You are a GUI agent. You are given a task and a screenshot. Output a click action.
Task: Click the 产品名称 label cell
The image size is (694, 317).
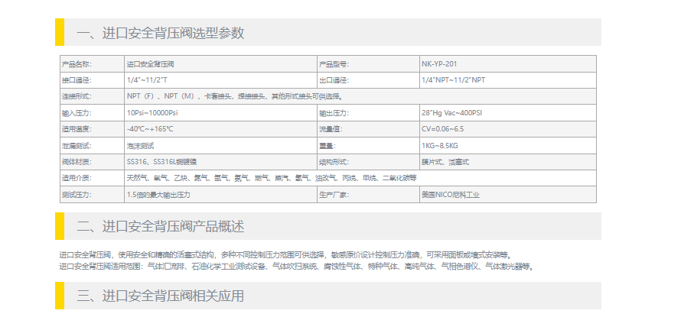coord(76,64)
